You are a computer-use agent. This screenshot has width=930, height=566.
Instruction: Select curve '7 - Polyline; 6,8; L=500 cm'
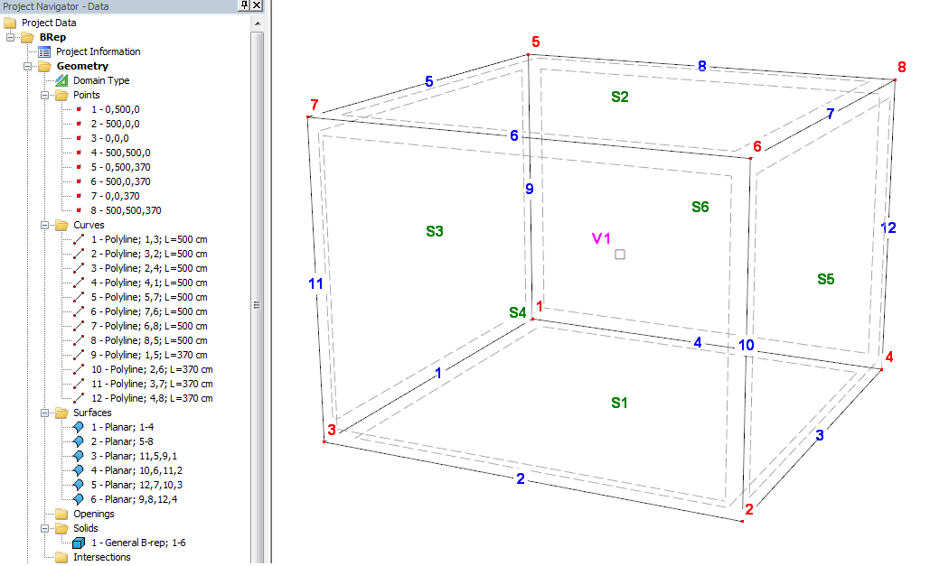pyautogui.click(x=149, y=326)
